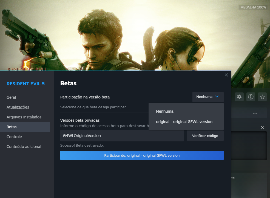270x198 pixels.
Task: Go to Conteúdo adicional section
Action: coord(24,147)
